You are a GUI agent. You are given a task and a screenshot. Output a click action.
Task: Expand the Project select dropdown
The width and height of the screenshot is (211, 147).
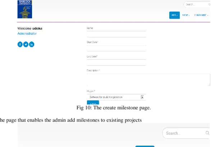click(116, 97)
